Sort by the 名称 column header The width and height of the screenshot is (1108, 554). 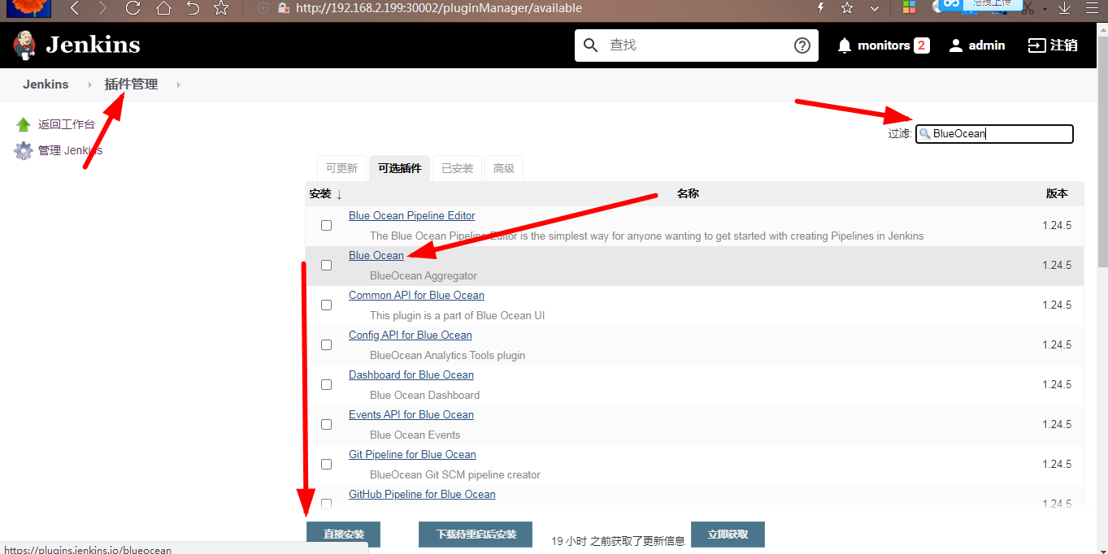[688, 193]
